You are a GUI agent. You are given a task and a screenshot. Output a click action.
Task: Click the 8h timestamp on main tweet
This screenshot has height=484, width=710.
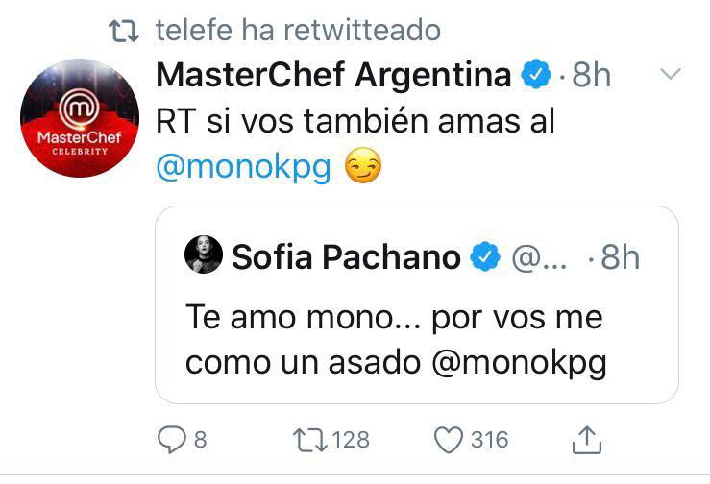pyautogui.click(x=591, y=76)
